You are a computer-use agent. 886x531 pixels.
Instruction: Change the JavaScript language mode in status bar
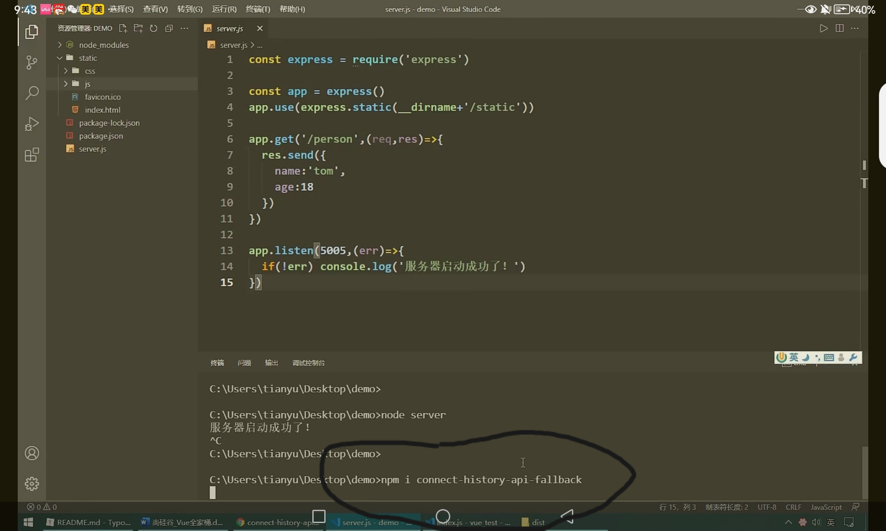[x=826, y=507]
